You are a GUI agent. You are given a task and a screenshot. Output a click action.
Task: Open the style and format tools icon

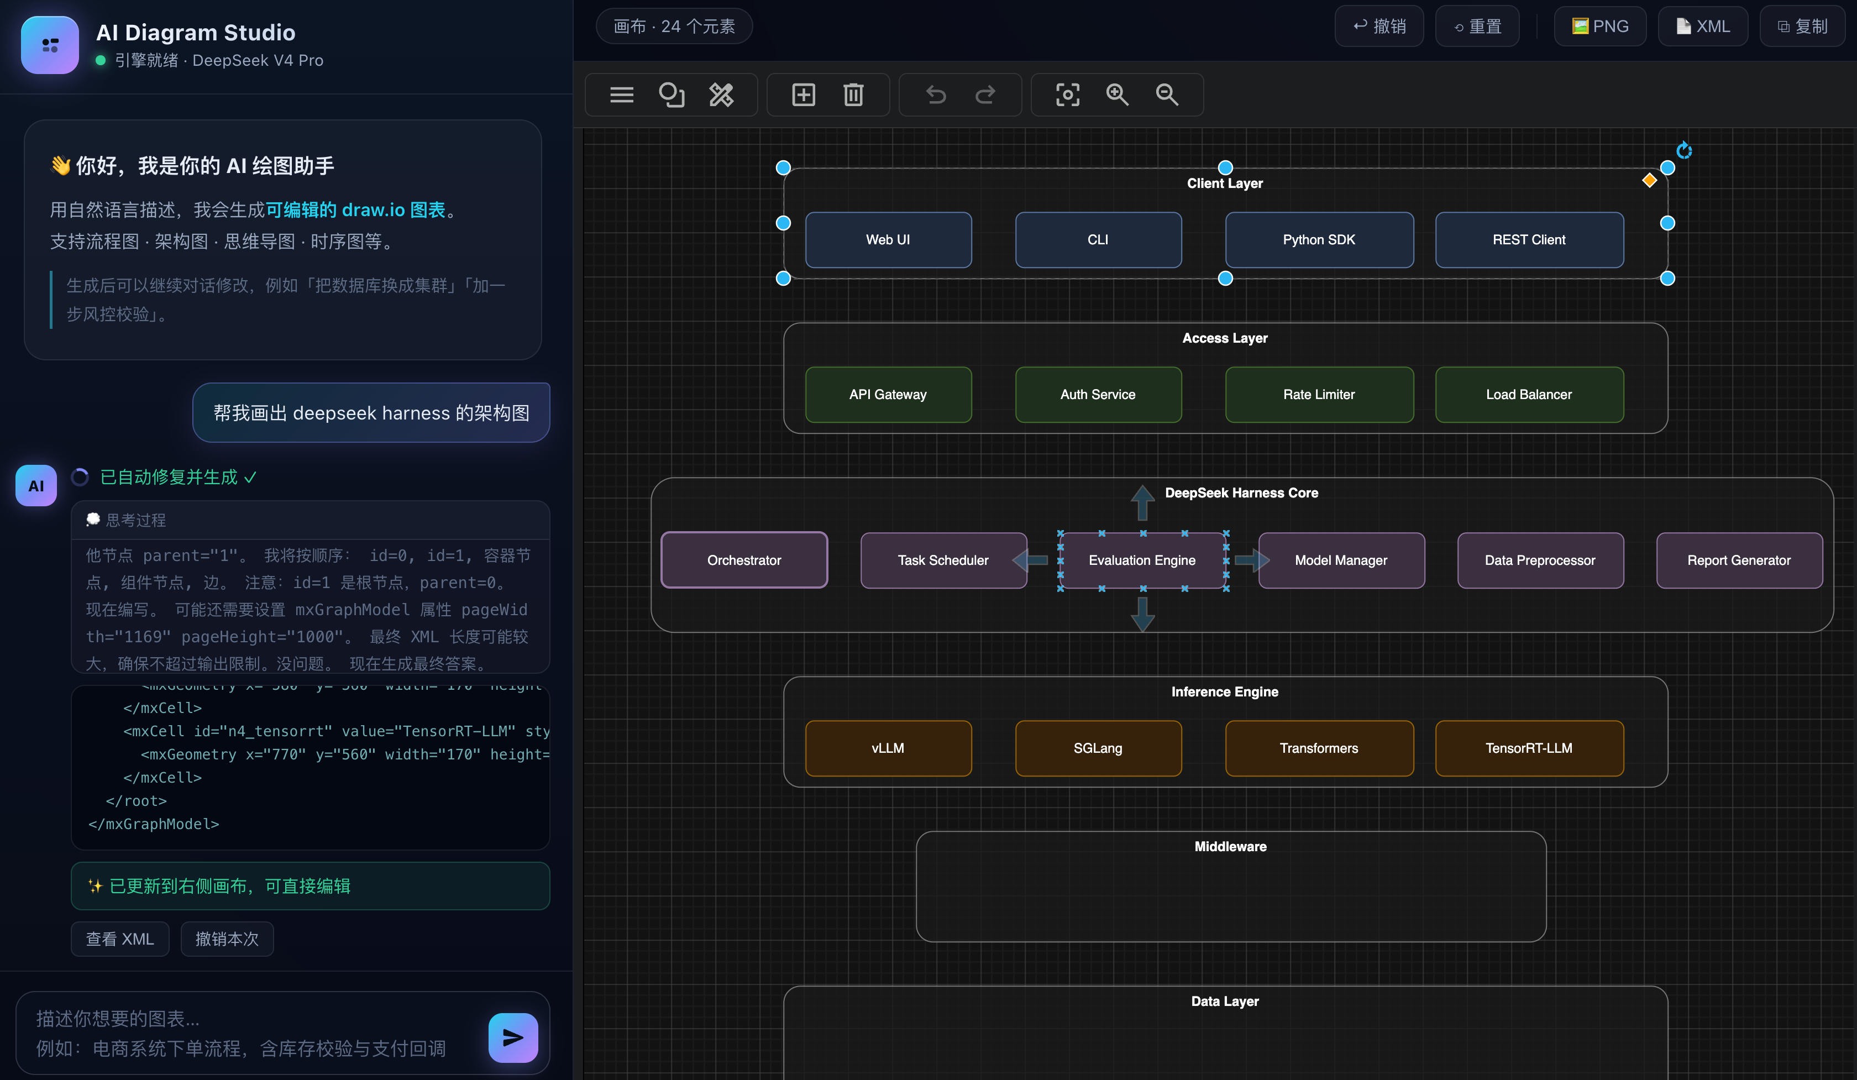tap(721, 95)
